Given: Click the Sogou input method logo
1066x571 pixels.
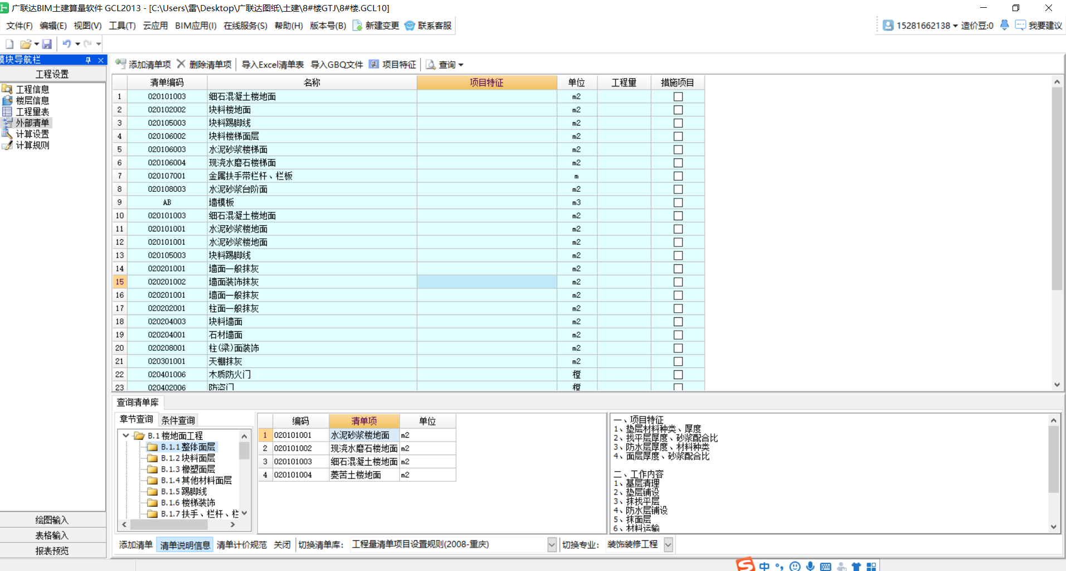Looking at the screenshot, I should pyautogui.click(x=745, y=564).
